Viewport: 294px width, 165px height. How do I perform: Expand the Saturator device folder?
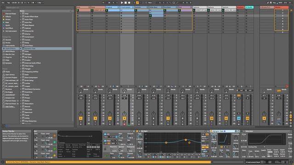21,110
